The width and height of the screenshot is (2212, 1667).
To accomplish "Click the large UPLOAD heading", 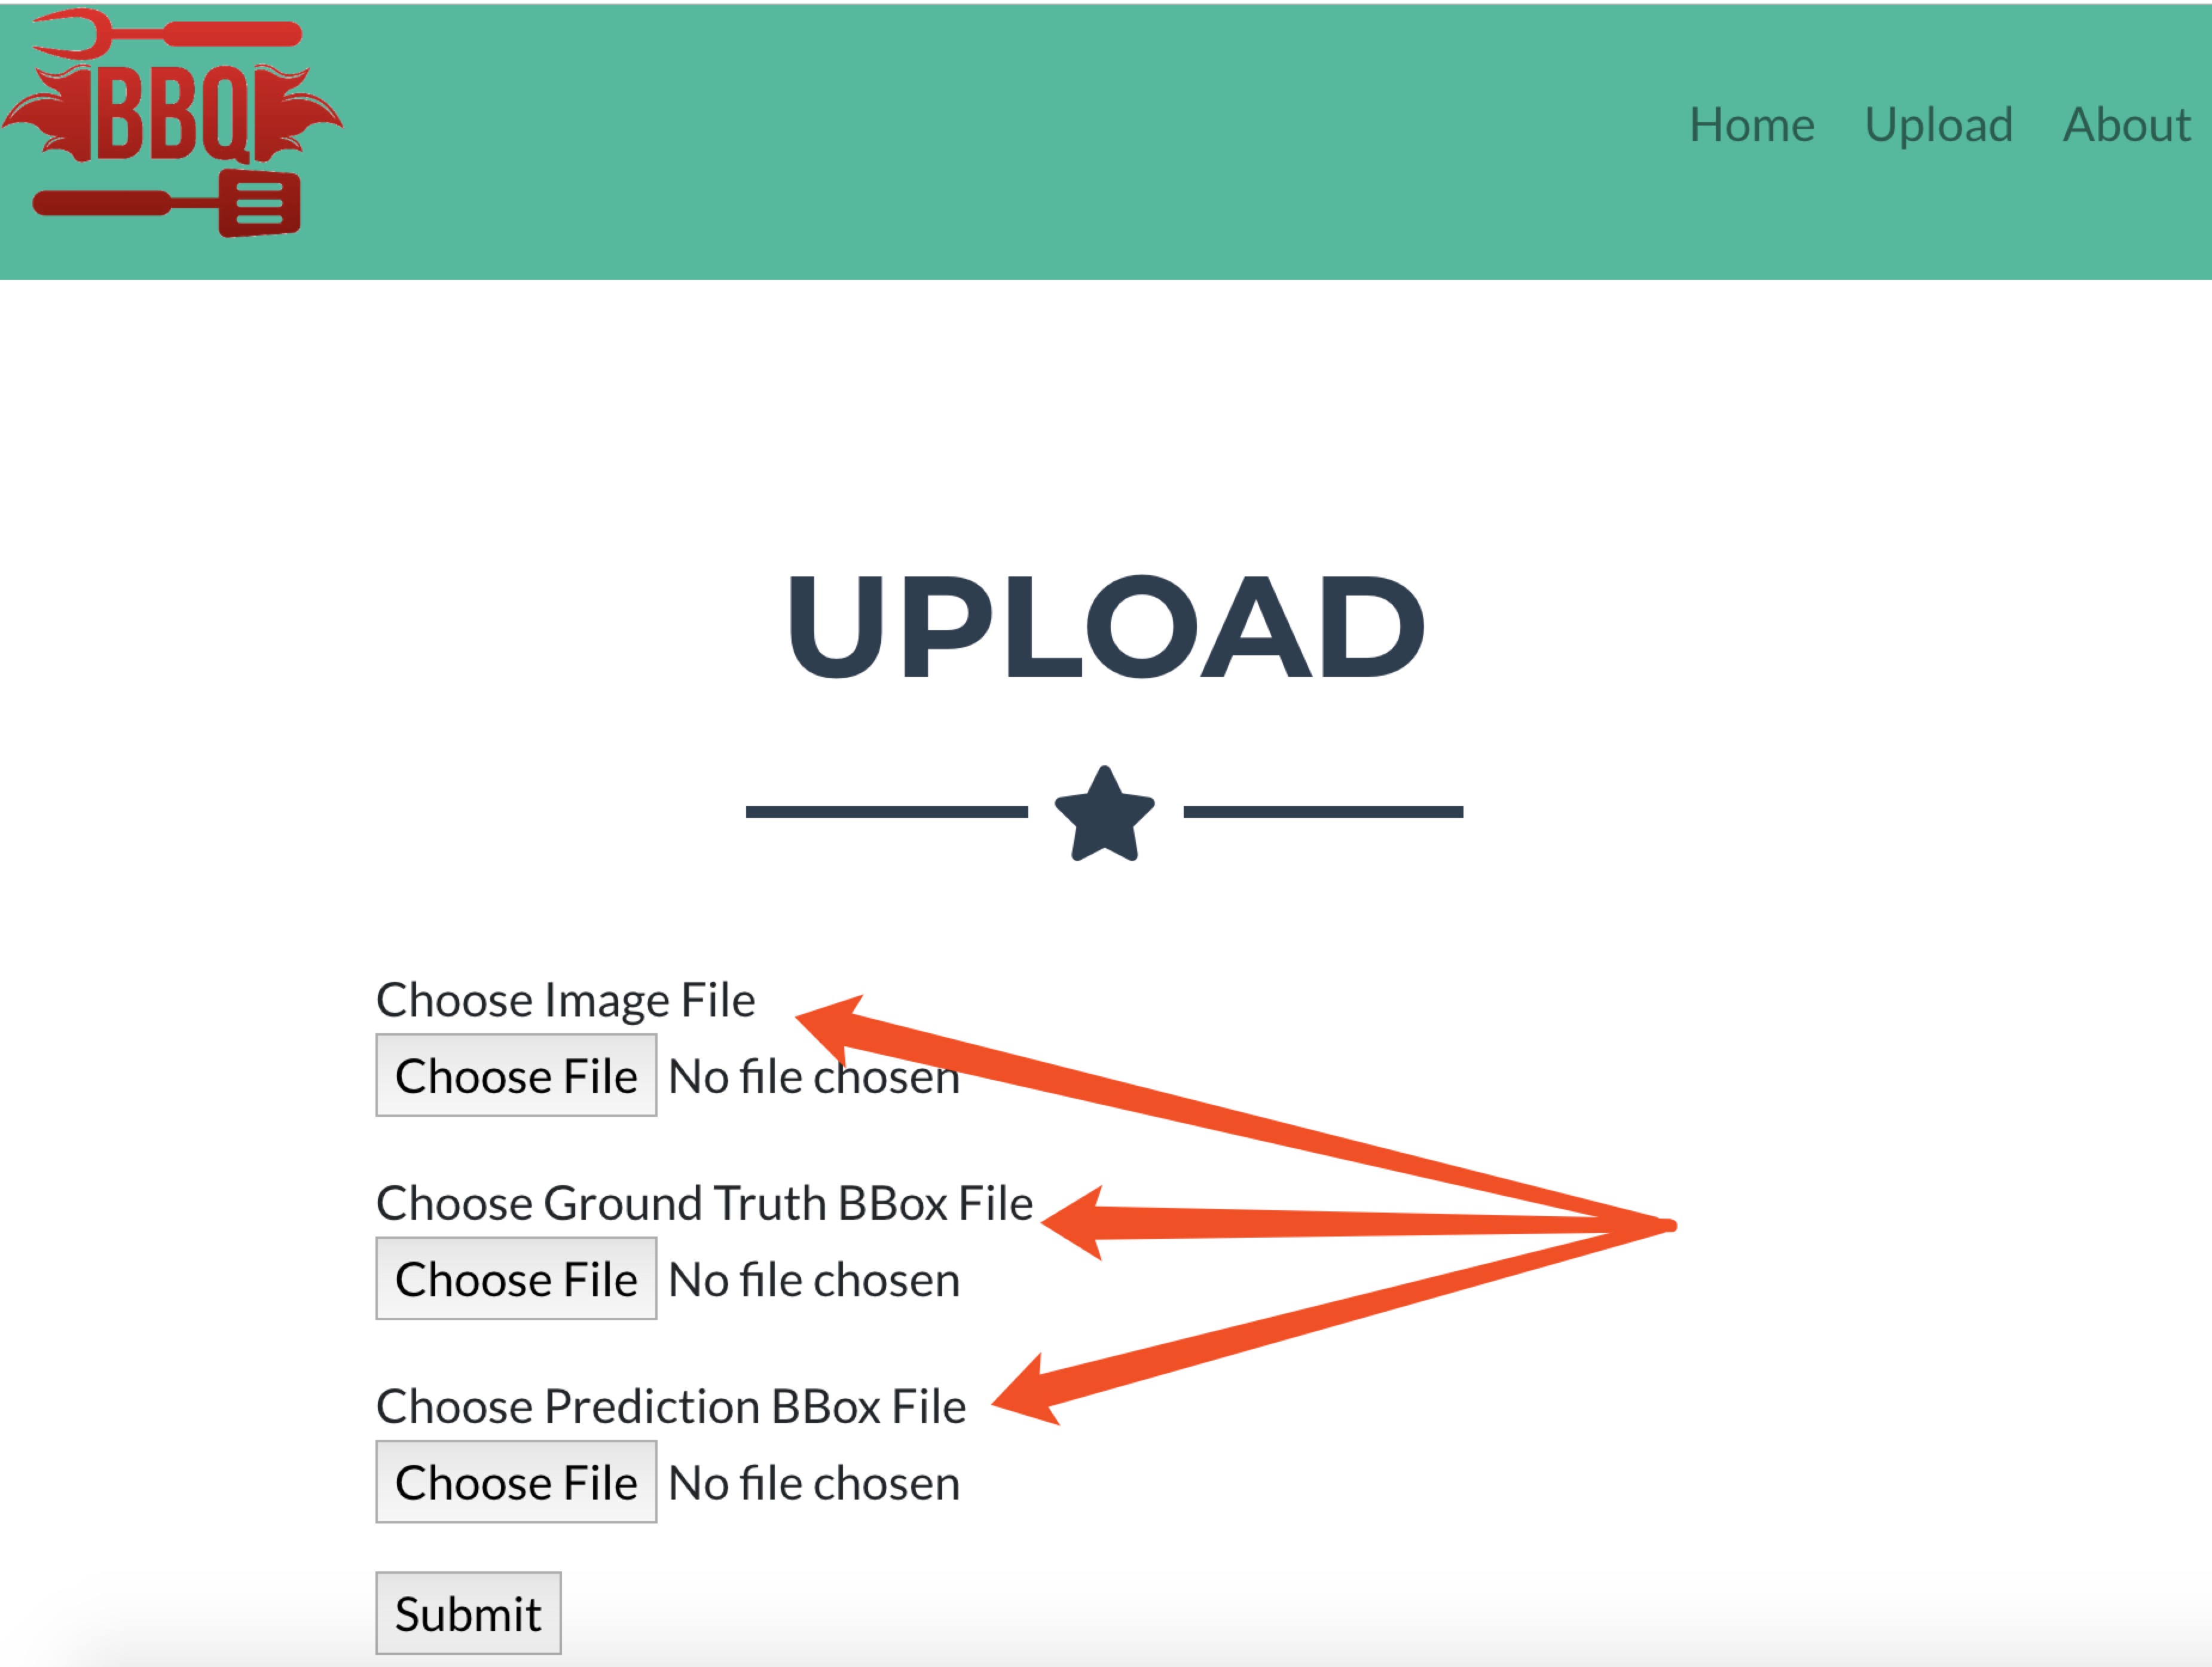I will click(x=1105, y=627).
